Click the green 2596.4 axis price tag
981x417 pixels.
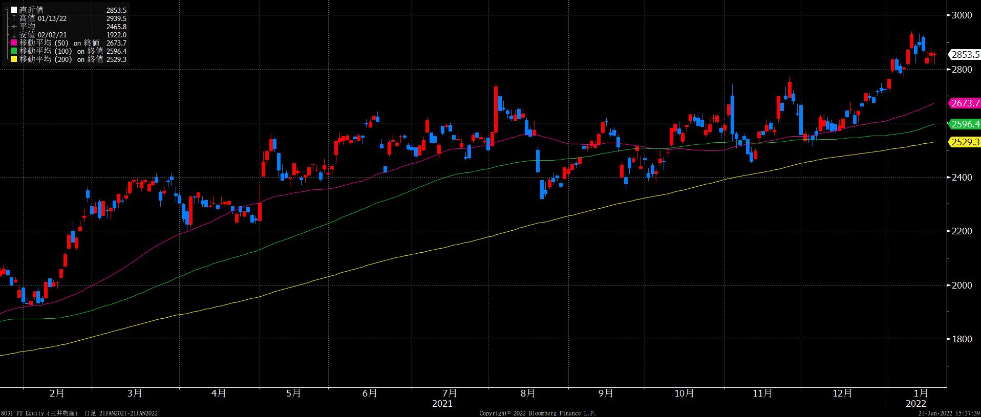pos(964,124)
